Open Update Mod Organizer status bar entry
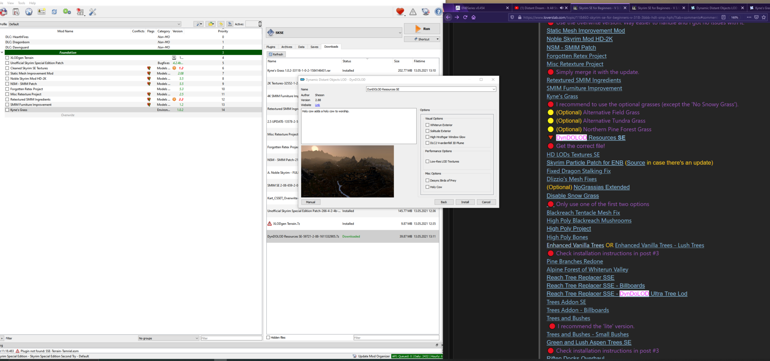 (x=371, y=356)
